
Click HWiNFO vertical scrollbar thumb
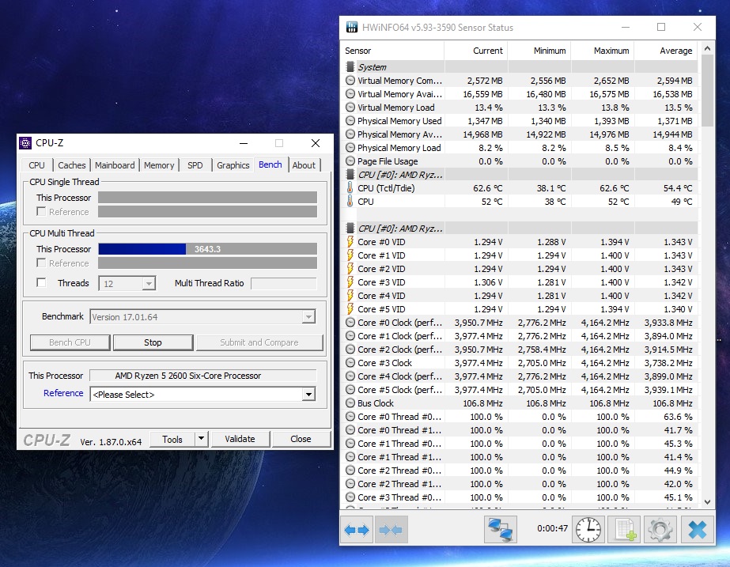[707, 90]
